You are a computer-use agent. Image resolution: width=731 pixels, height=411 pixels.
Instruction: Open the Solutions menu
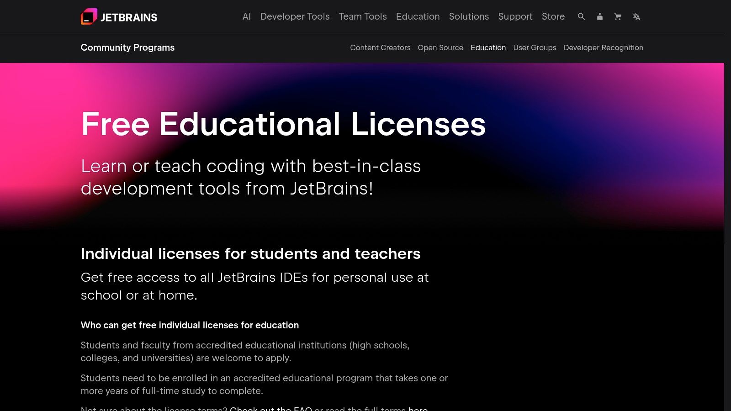click(x=469, y=16)
